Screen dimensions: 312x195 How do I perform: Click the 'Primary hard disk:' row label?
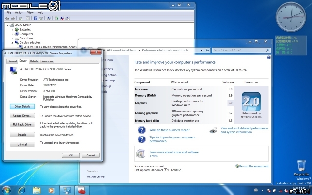click(x=147, y=121)
